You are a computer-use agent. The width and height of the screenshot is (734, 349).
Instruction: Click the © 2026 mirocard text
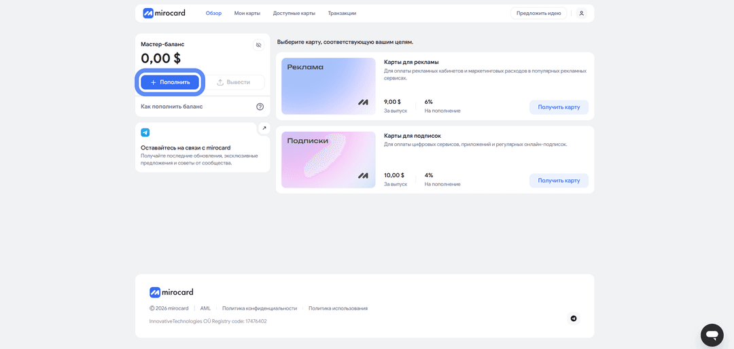[169, 308]
